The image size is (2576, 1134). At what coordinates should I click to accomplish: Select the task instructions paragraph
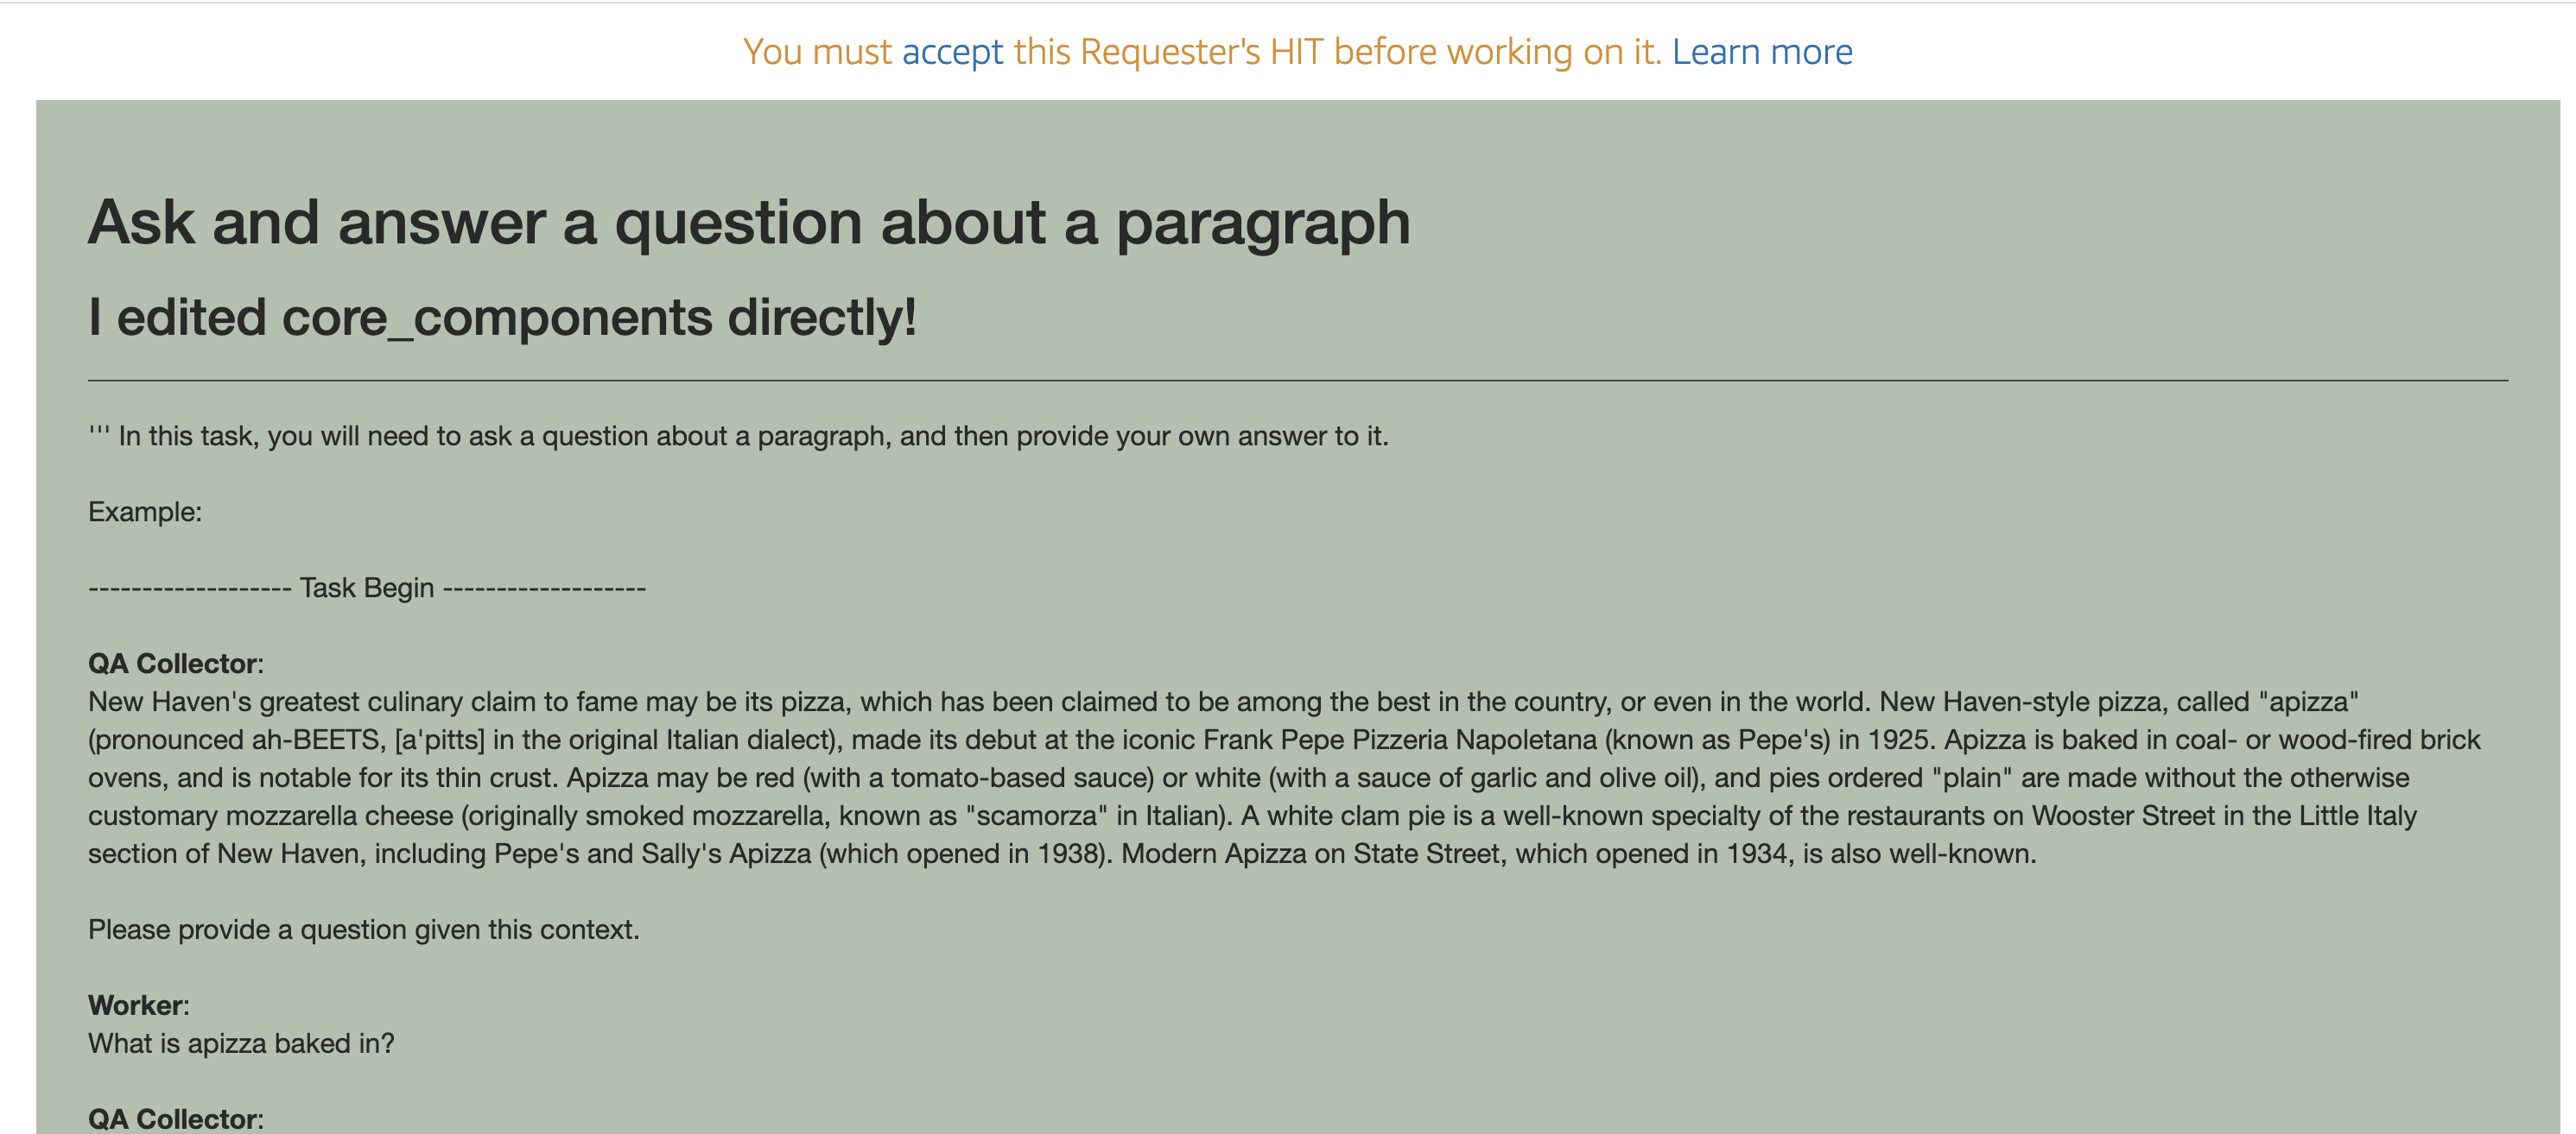pyautogui.click(x=738, y=435)
